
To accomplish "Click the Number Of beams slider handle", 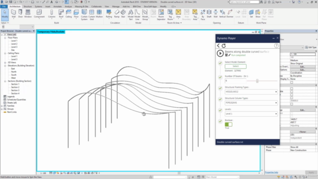I will pyautogui.click(x=257, y=81).
